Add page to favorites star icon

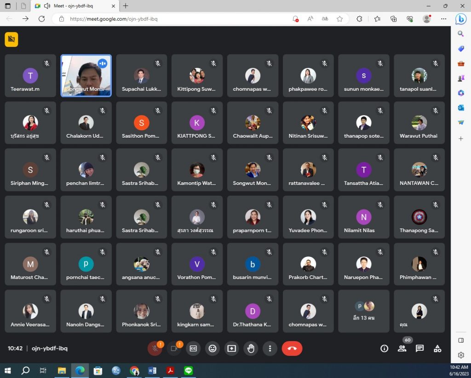[x=340, y=19]
